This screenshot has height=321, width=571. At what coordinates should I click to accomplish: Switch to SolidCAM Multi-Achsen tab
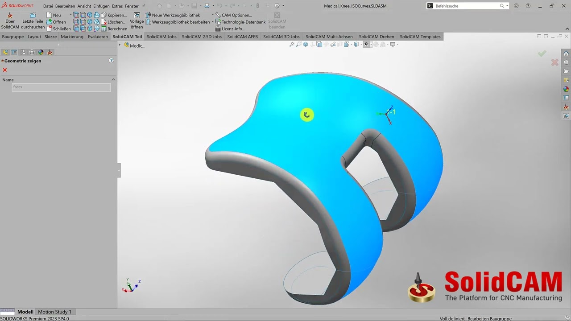(x=329, y=37)
